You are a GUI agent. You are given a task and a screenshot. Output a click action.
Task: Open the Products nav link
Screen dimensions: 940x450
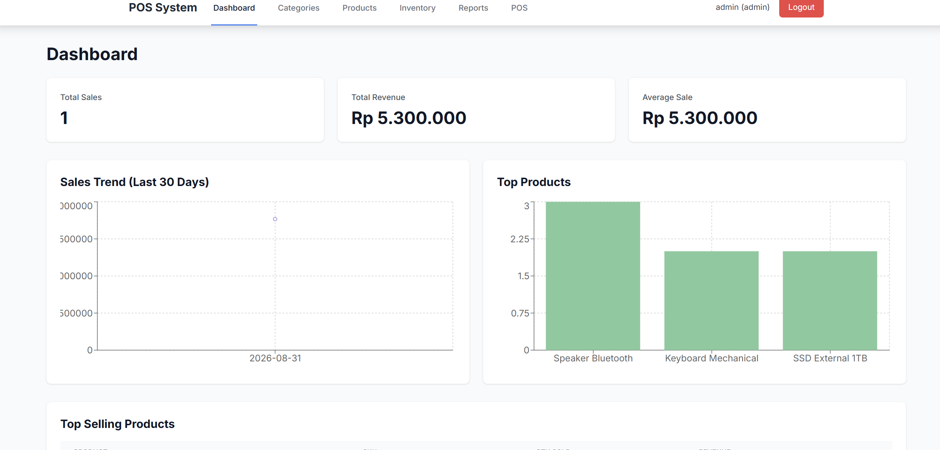[x=359, y=8]
